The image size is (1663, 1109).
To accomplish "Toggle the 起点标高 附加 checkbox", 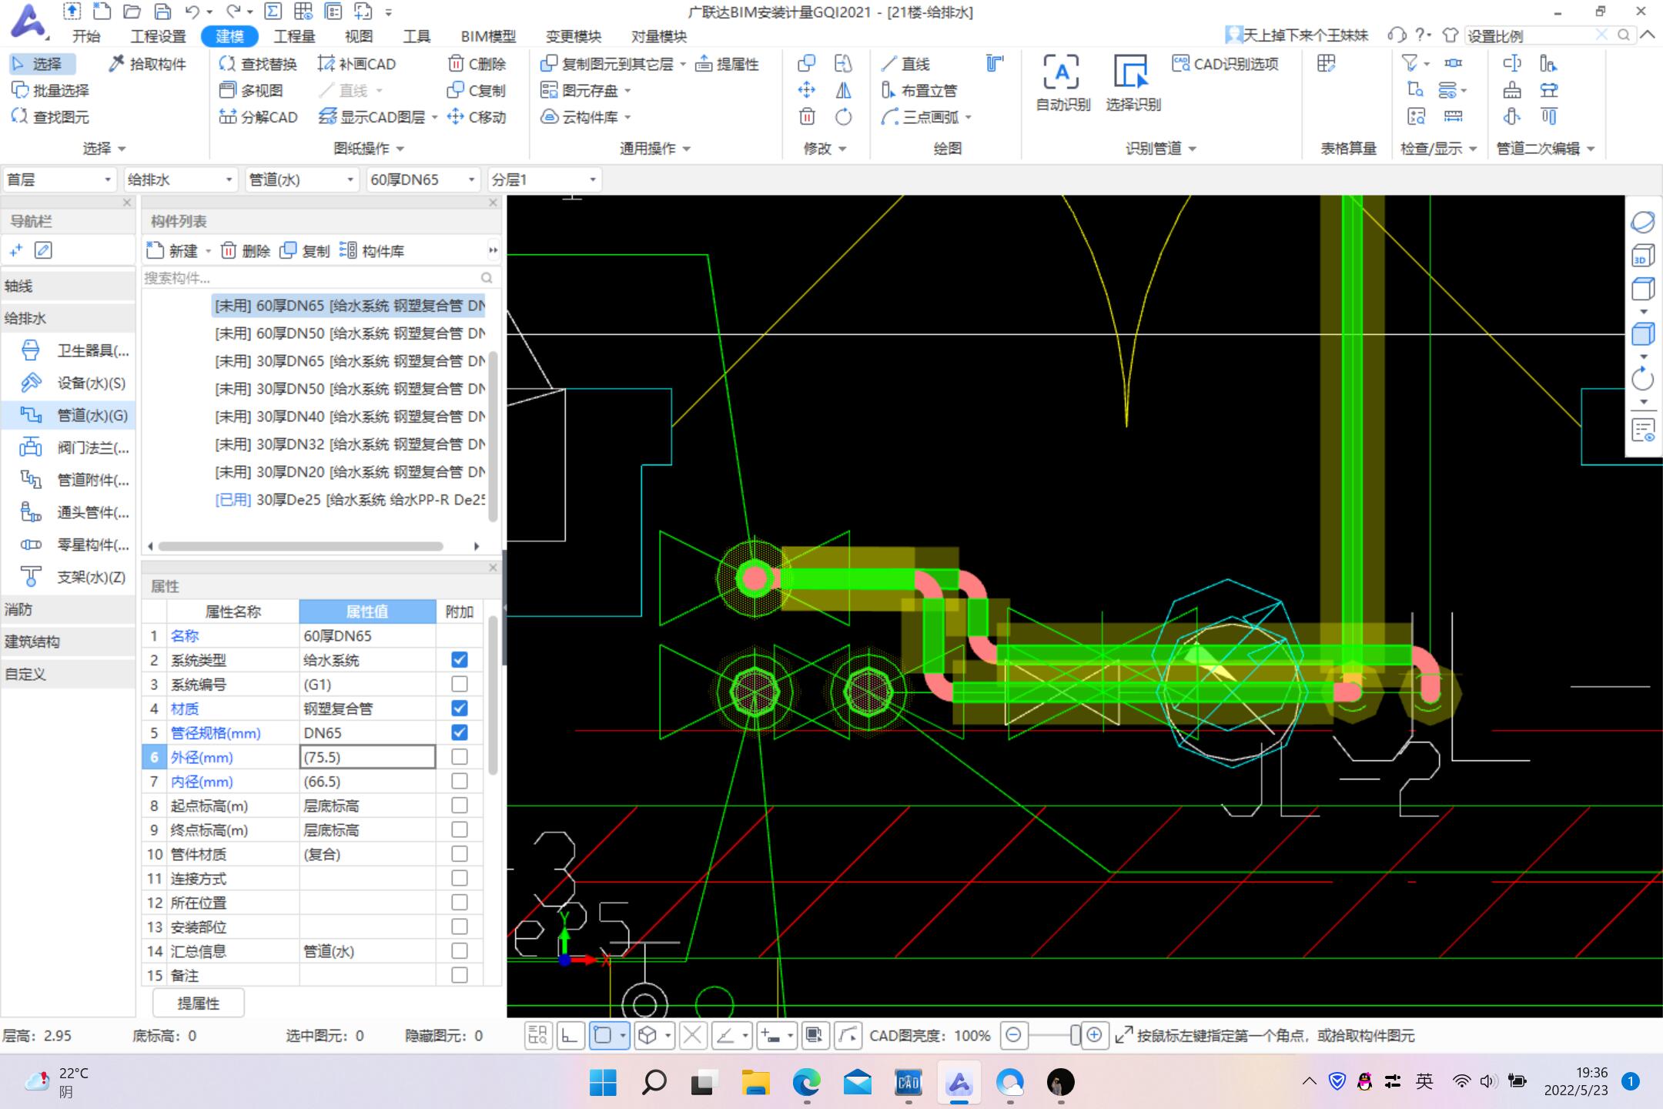I will pos(460,806).
